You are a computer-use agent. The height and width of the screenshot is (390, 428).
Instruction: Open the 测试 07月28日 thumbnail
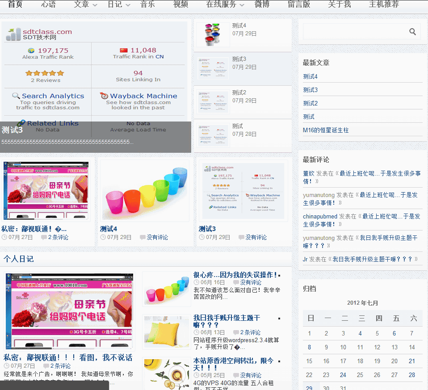213,135
